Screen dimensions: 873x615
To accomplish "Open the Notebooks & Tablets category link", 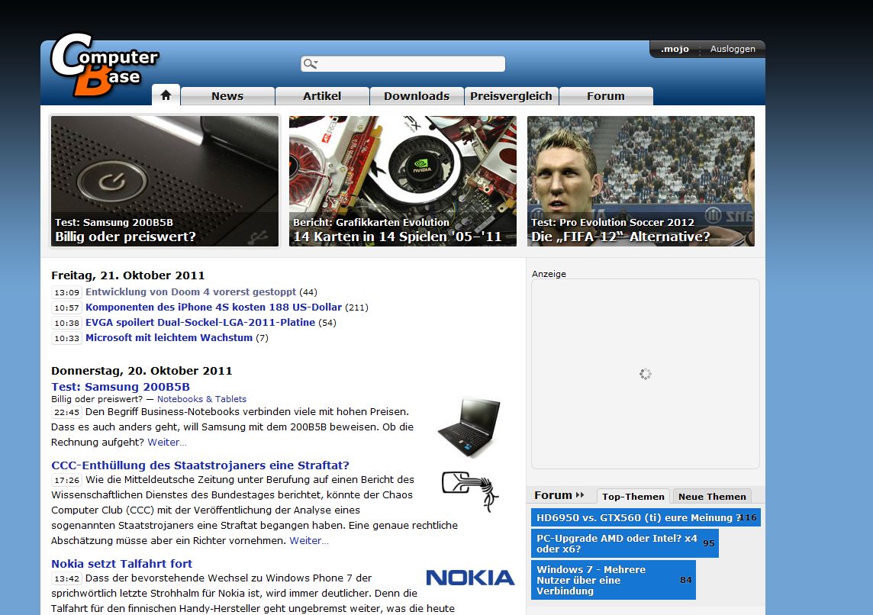I will [x=201, y=399].
